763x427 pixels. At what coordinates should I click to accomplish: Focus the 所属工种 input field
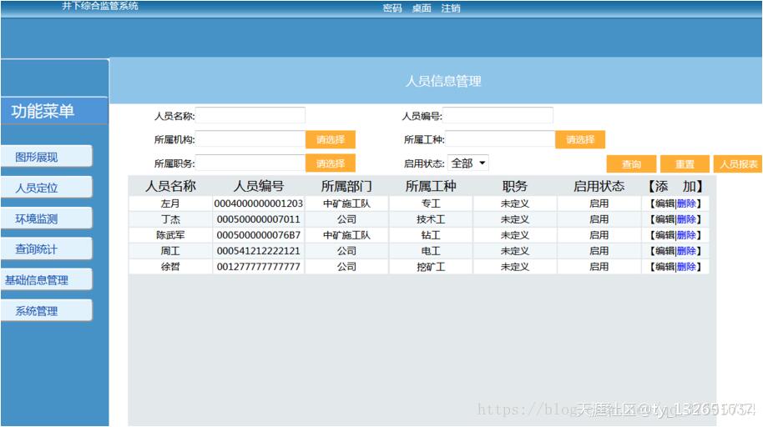[x=500, y=139]
